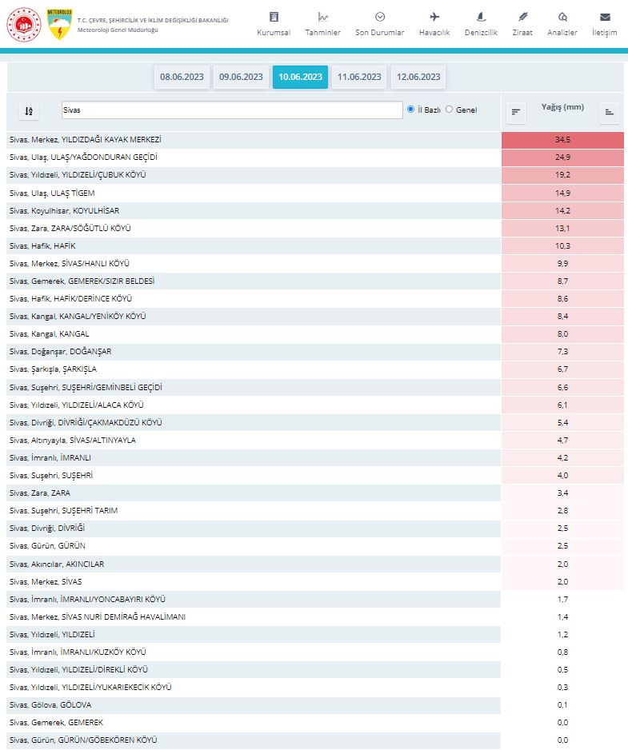628x750 pixels.
Task: Open the Ziraat agriculture icon
Action: coord(522,17)
